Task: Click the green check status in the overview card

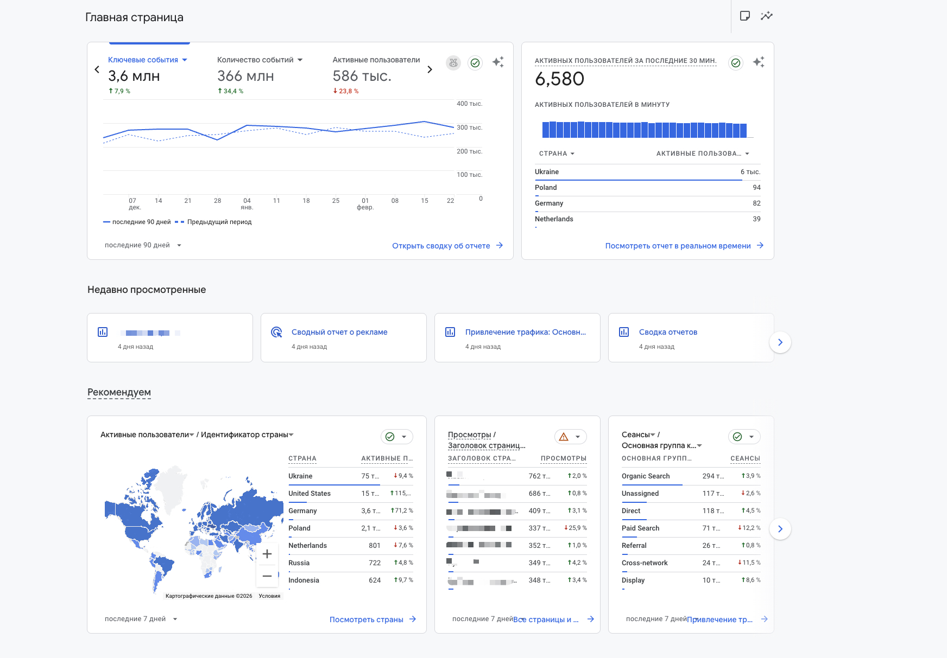Action: (x=475, y=63)
